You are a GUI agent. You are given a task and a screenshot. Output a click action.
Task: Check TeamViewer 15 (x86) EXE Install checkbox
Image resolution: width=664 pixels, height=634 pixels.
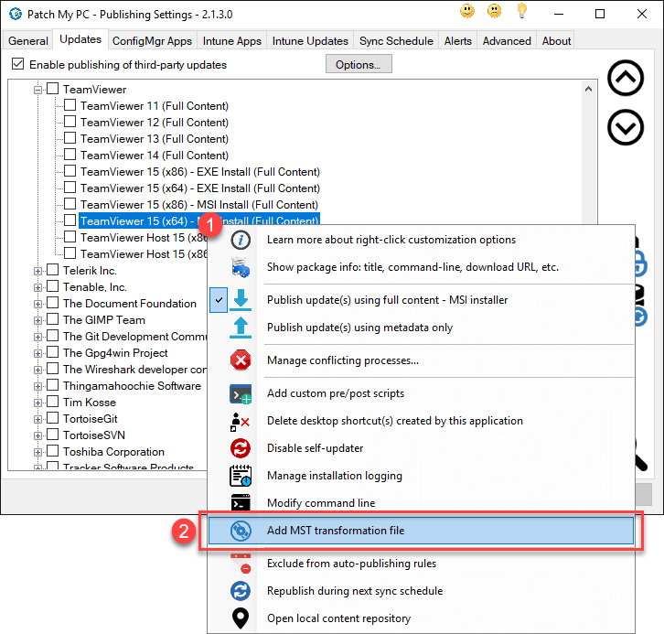pos(70,171)
